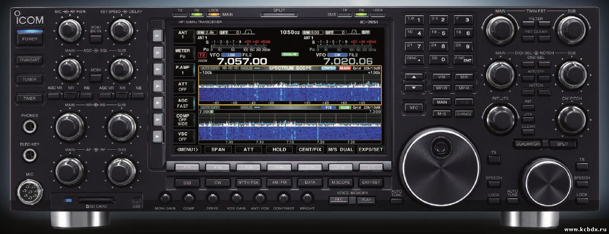Push the MP-W button
This screenshot has height=234, width=609.
coord(441,88)
